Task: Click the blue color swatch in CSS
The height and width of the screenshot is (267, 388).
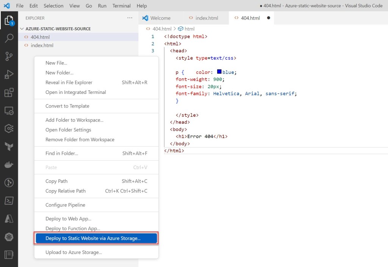Action: (x=219, y=72)
